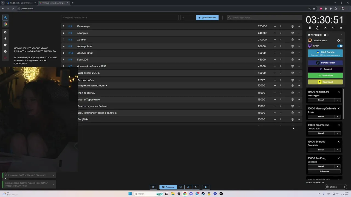This screenshot has height=197, width=351.
Task: Select the percent tab in bottom bar
Action: click(180, 187)
